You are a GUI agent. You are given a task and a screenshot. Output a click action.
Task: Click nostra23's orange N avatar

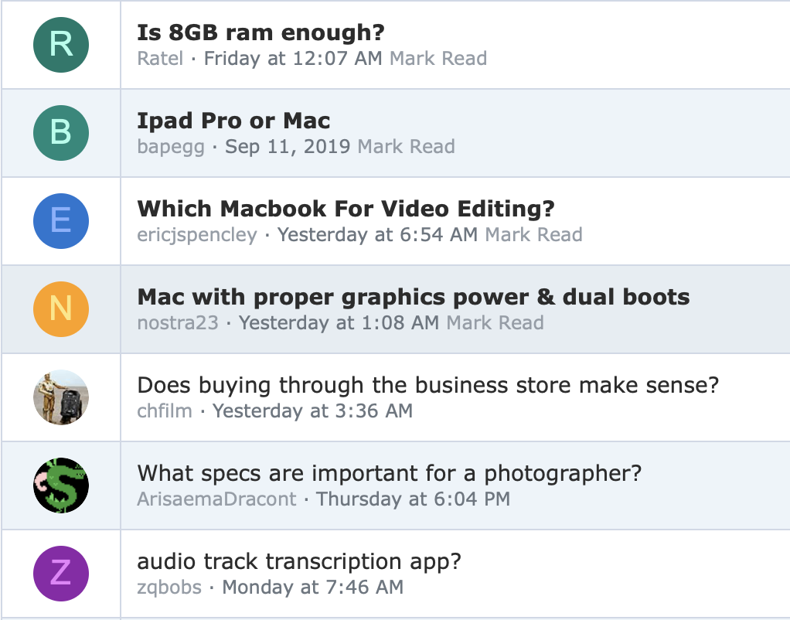tap(61, 309)
